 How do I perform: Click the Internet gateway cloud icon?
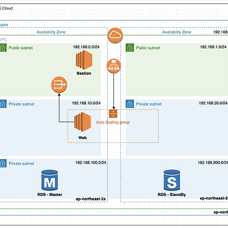pyautogui.click(x=115, y=35)
